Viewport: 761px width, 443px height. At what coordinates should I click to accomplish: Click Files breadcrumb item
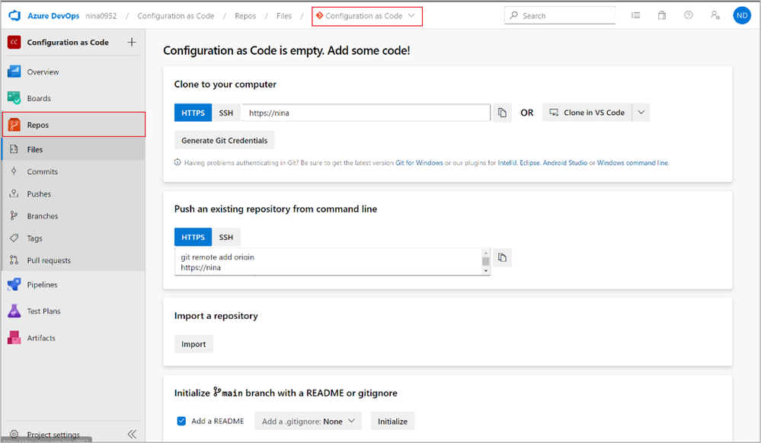(x=284, y=15)
